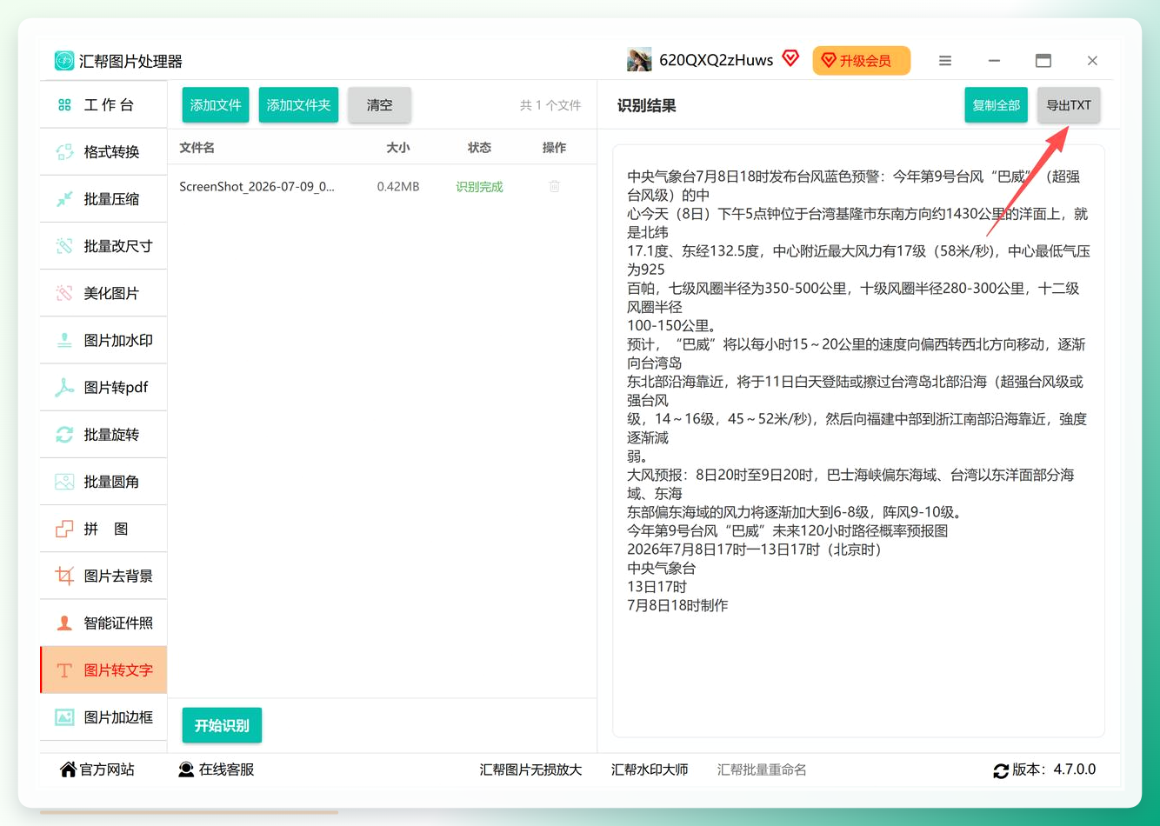
Task: Open the 汇帮批量重命名 link
Action: coord(762,769)
